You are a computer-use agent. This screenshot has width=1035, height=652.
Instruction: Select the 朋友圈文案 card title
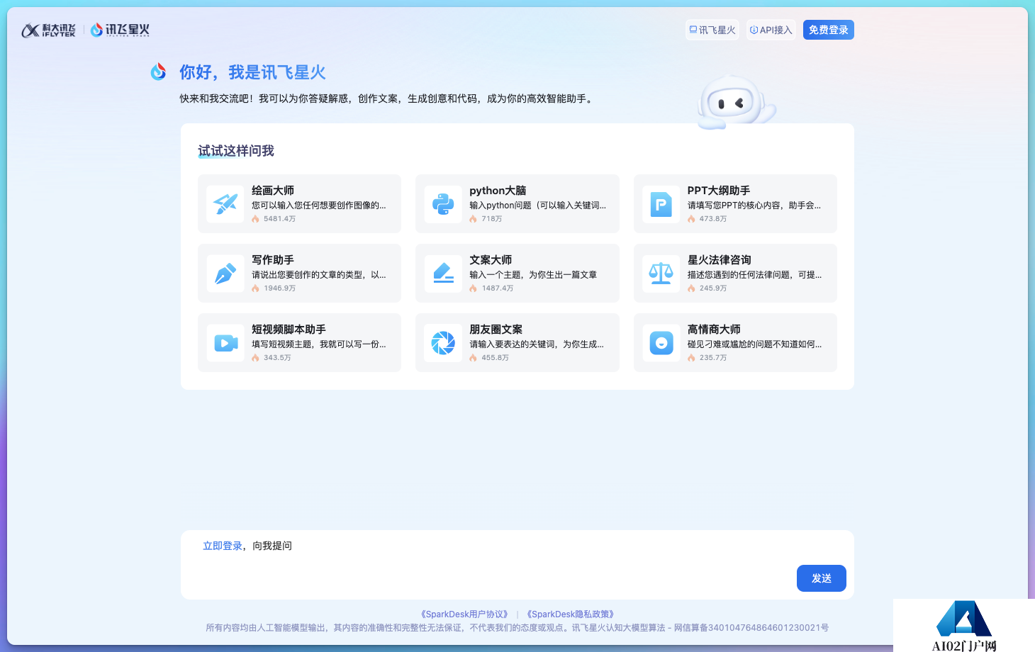[x=496, y=330]
